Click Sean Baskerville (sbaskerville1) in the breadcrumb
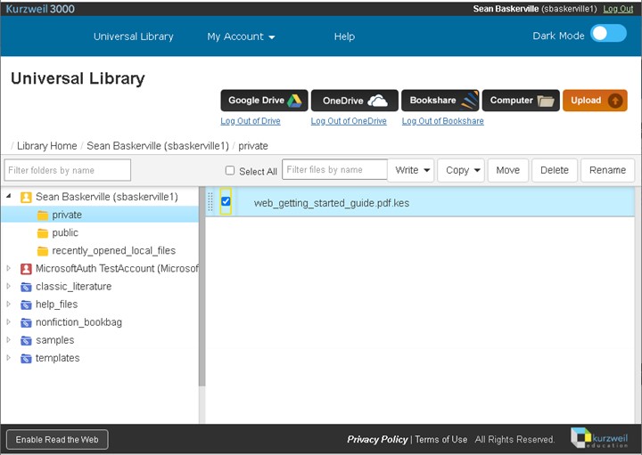642x455 pixels. tap(158, 146)
